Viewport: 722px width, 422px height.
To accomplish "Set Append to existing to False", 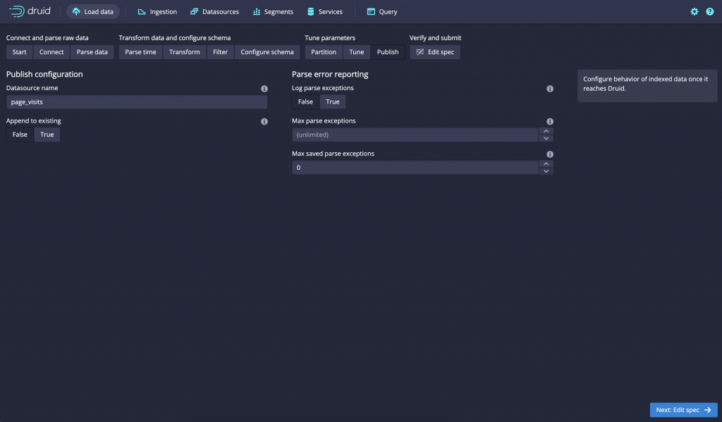I will (x=19, y=135).
